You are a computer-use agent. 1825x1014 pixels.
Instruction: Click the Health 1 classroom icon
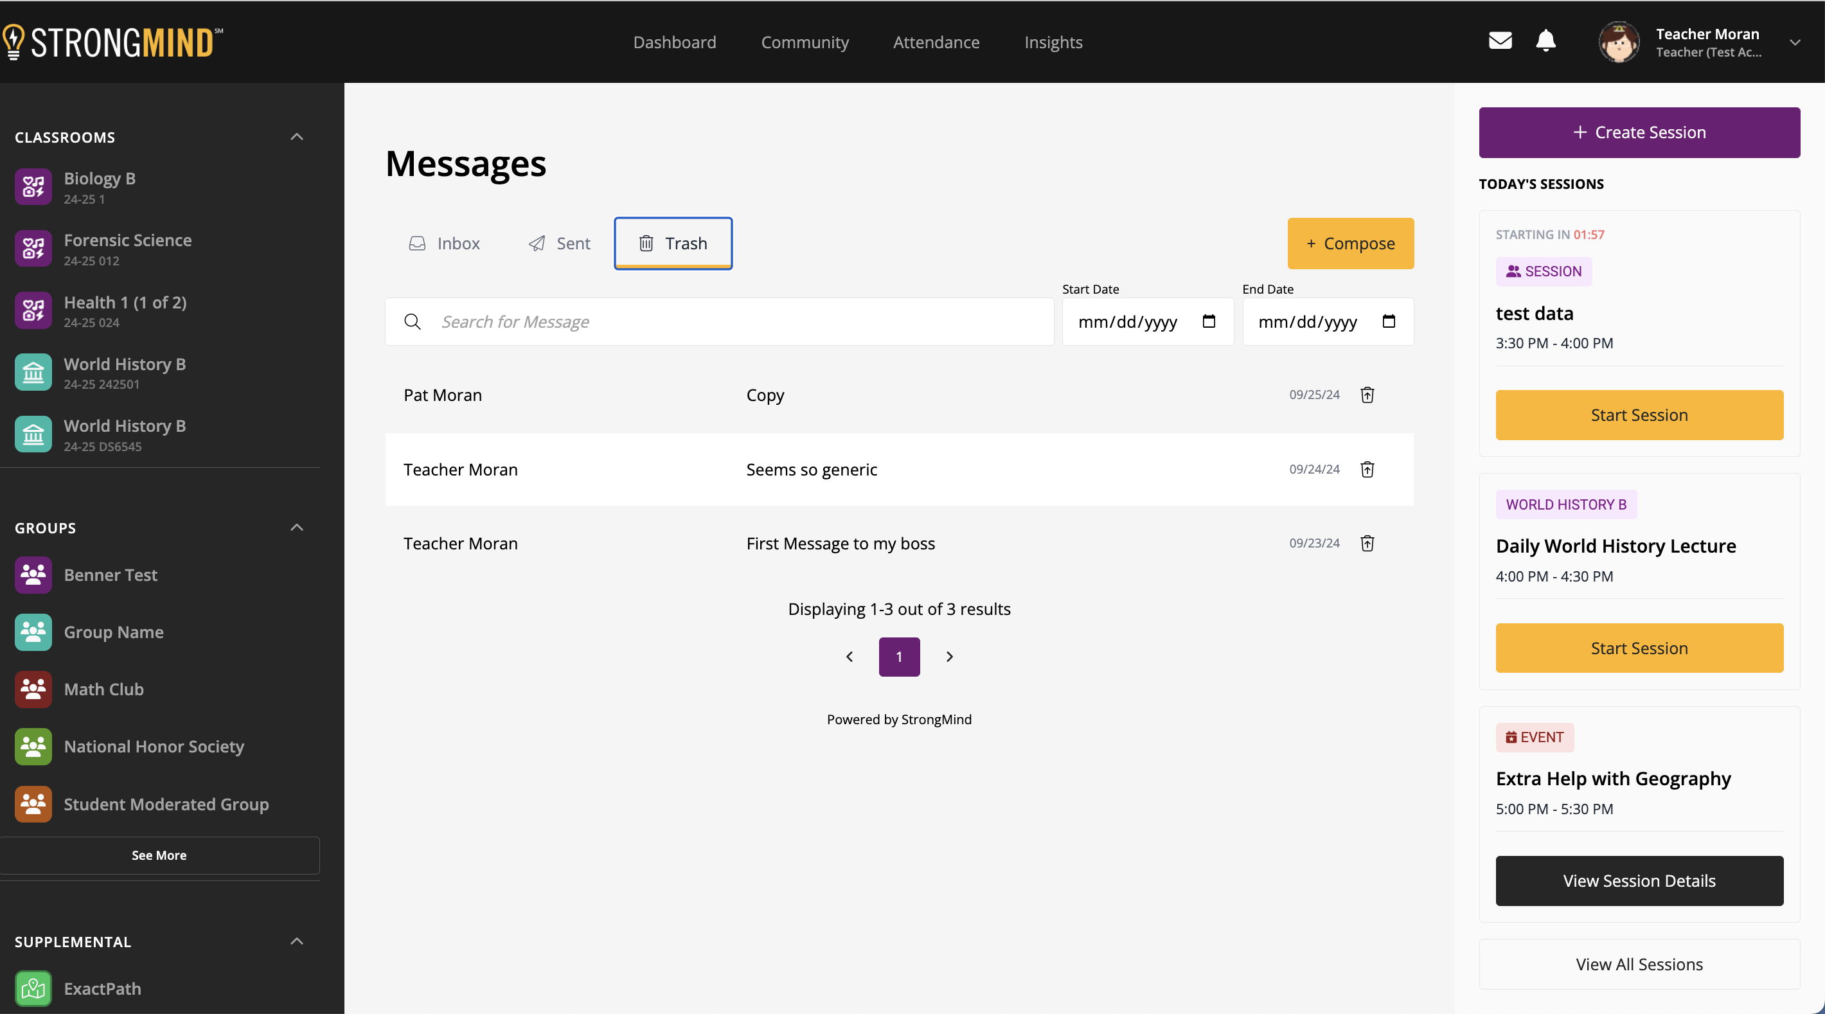33,310
